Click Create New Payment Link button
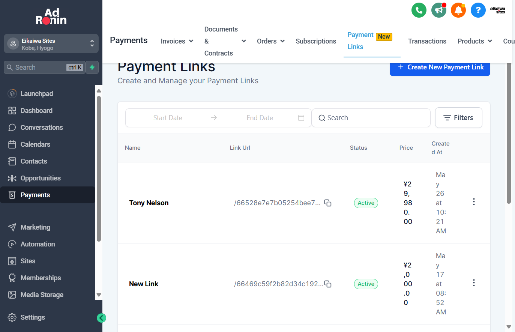 click(440, 68)
